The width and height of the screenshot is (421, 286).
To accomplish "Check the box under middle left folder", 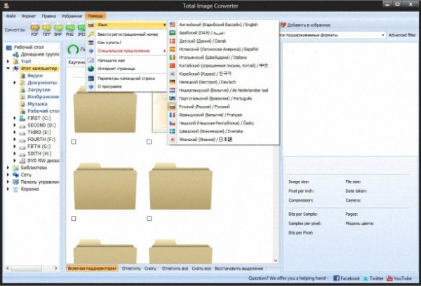I will point(74,219).
